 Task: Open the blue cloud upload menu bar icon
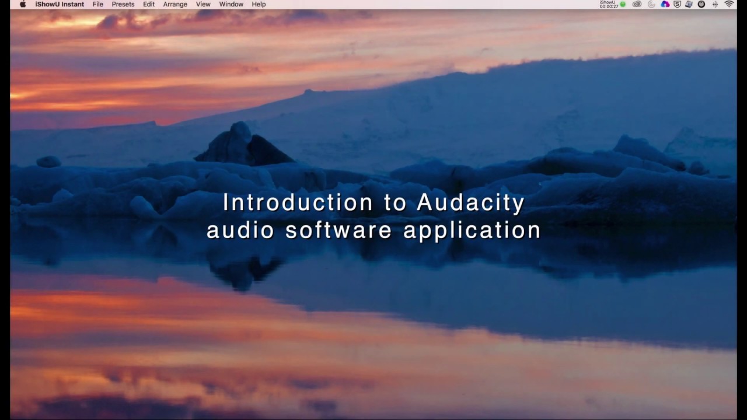click(x=665, y=4)
